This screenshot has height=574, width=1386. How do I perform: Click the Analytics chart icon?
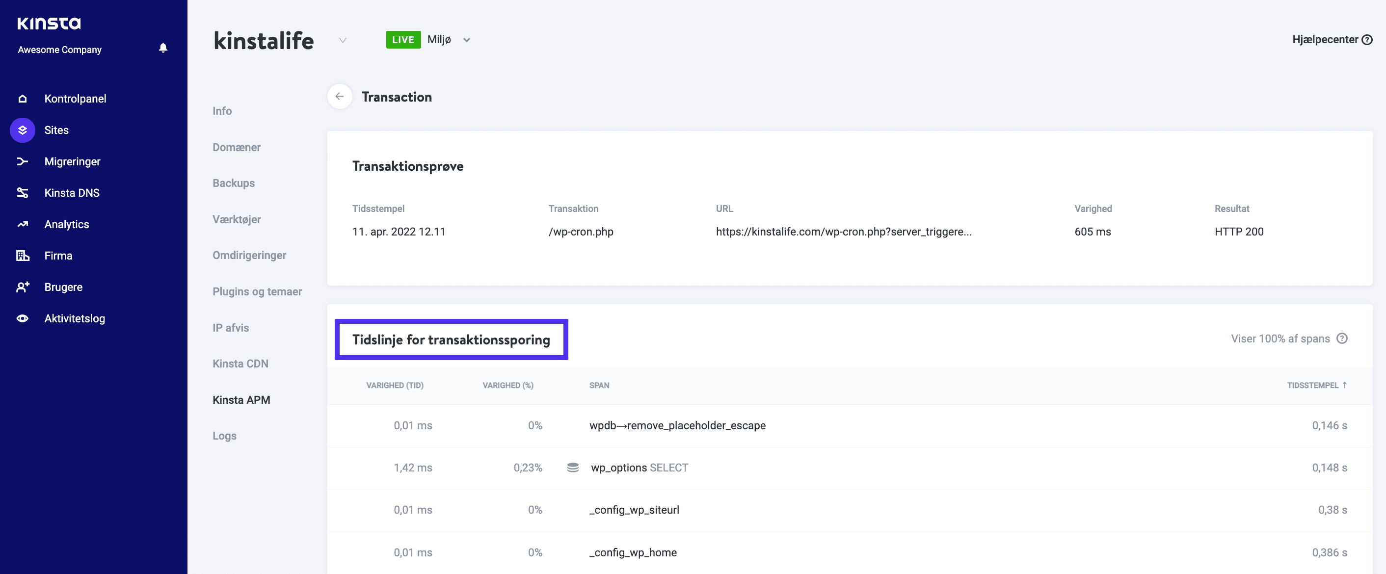22,224
